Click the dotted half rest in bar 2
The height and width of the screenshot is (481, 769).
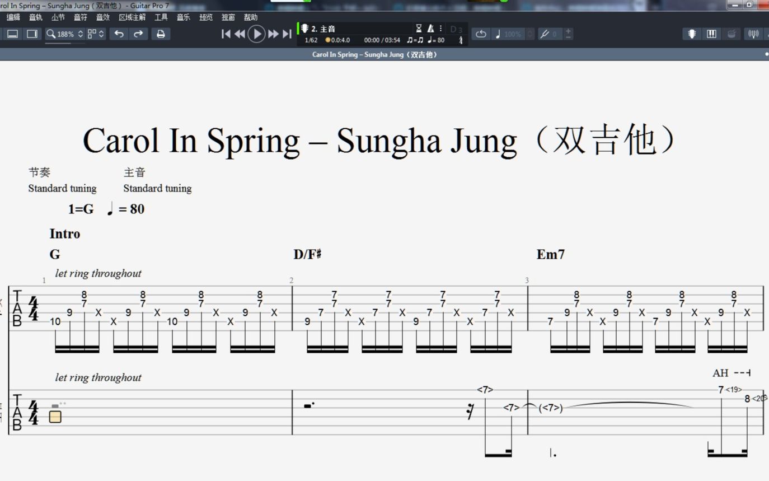(x=308, y=405)
